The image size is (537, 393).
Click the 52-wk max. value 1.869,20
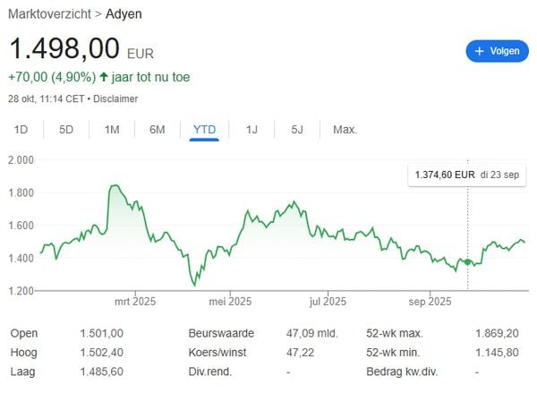(496, 333)
